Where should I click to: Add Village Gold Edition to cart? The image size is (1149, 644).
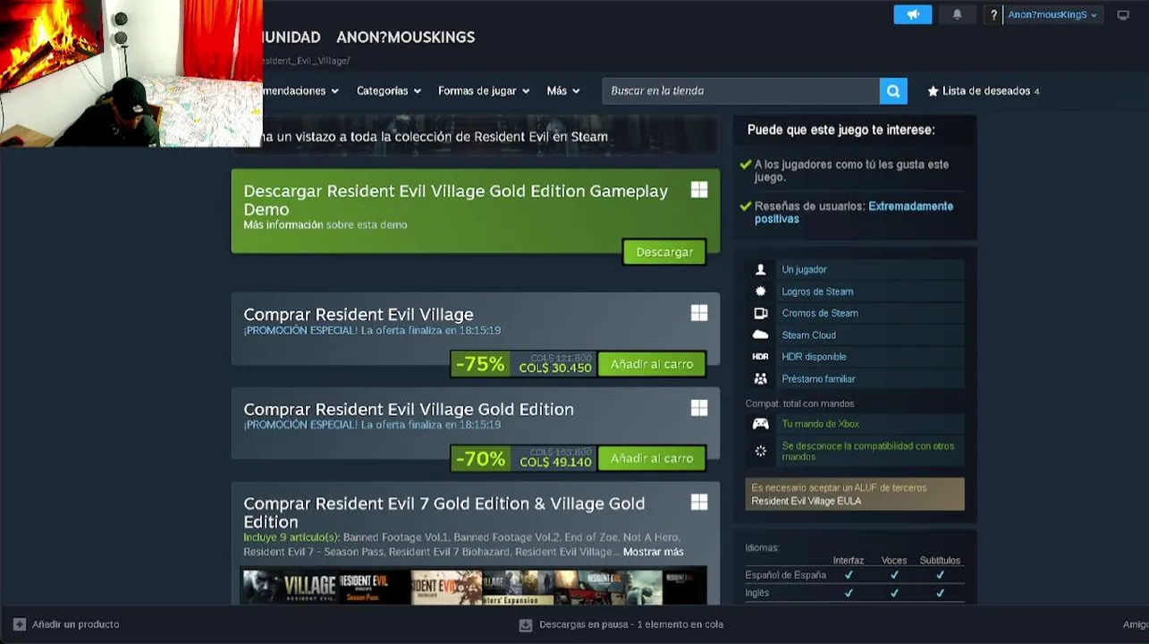(x=652, y=458)
